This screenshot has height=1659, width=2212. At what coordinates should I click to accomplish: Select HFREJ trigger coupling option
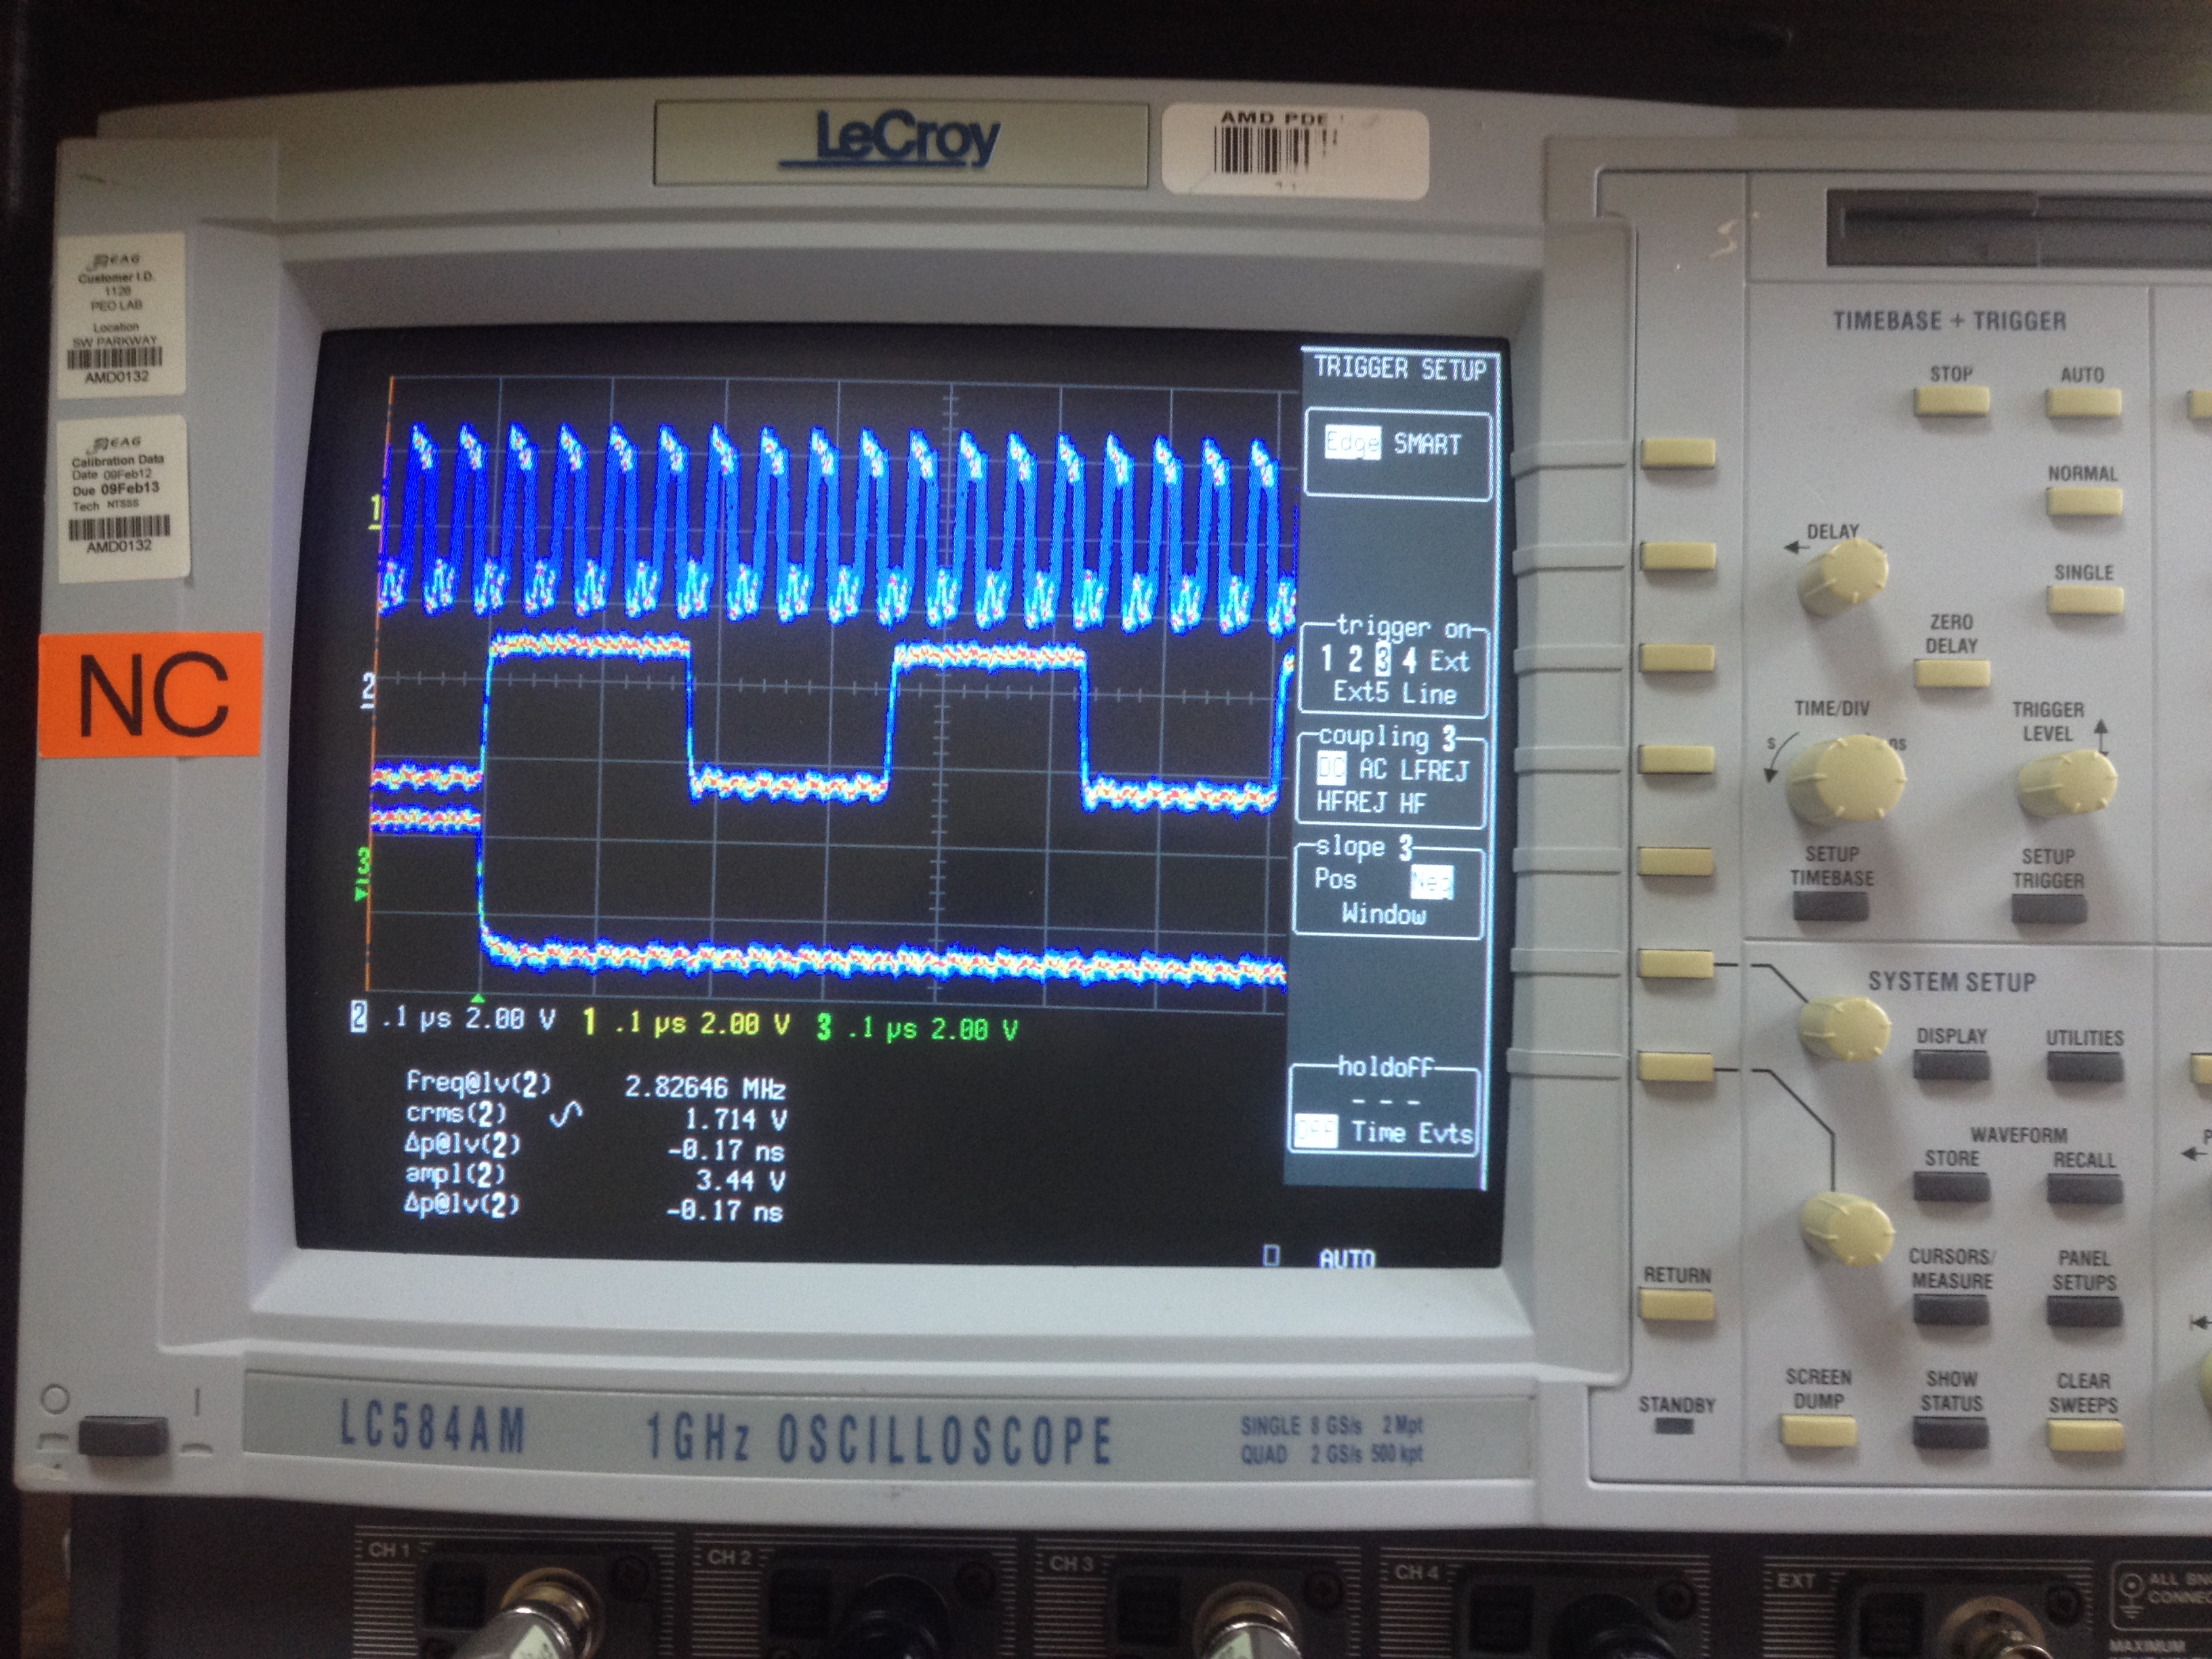(x=1350, y=801)
